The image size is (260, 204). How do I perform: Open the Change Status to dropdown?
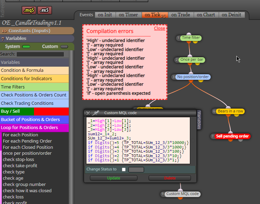(136, 170)
